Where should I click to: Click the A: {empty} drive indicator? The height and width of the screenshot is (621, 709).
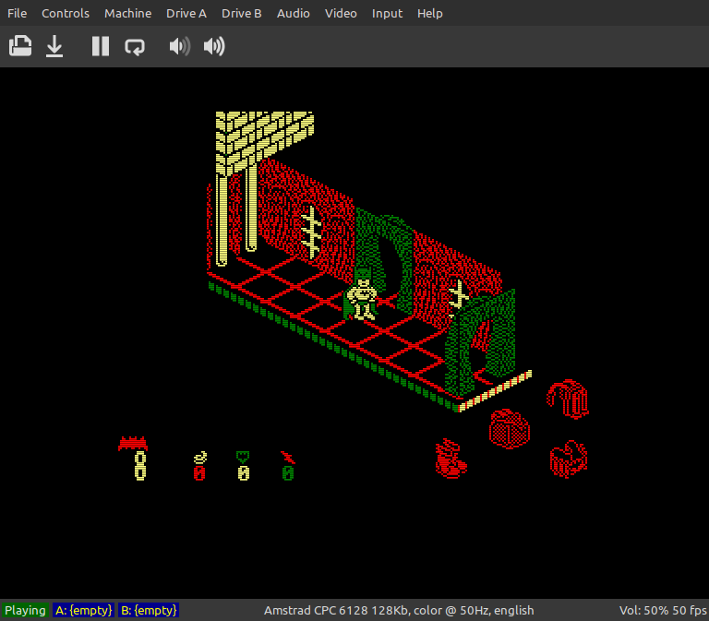click(83, 610)
